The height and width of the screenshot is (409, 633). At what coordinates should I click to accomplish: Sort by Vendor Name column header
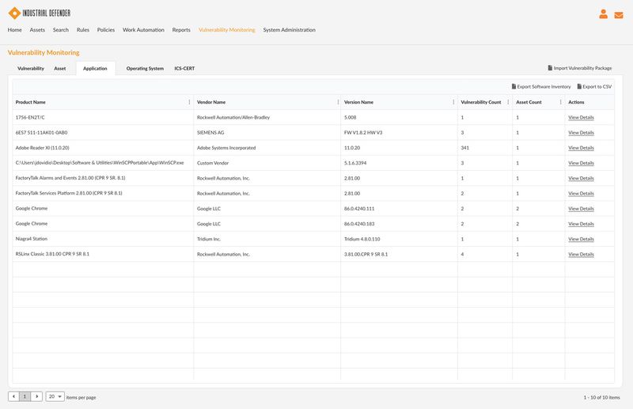coord(211,102)
